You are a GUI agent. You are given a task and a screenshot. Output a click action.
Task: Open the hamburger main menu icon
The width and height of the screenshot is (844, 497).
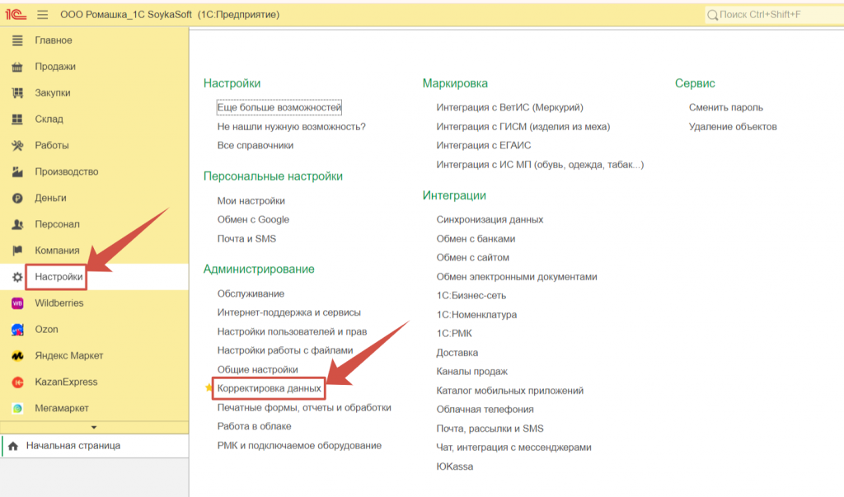tap(43, 15)
